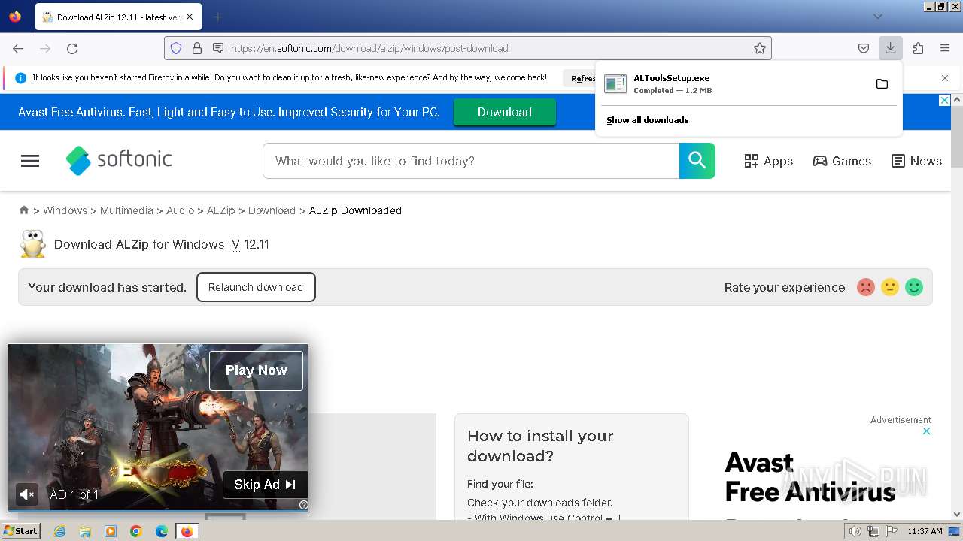
Task: Go to the Softonic home via logo
Action: click(119, 159)
